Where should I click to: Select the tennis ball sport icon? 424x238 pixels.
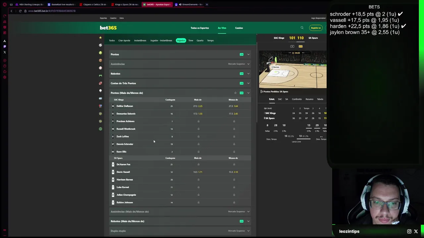100,53
